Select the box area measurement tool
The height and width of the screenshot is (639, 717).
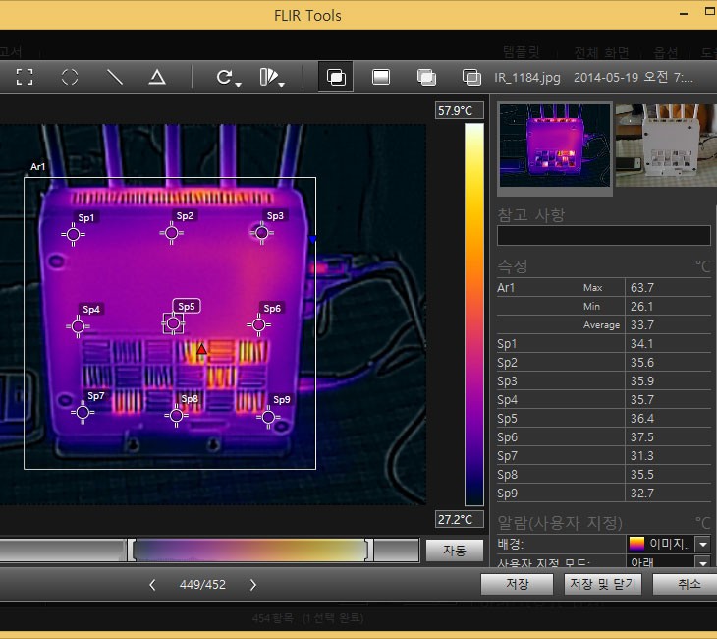(x=25, y=77)
